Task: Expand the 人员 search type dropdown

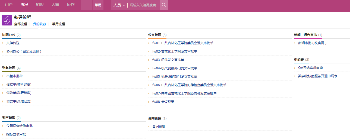Action: tap(119, 5)
